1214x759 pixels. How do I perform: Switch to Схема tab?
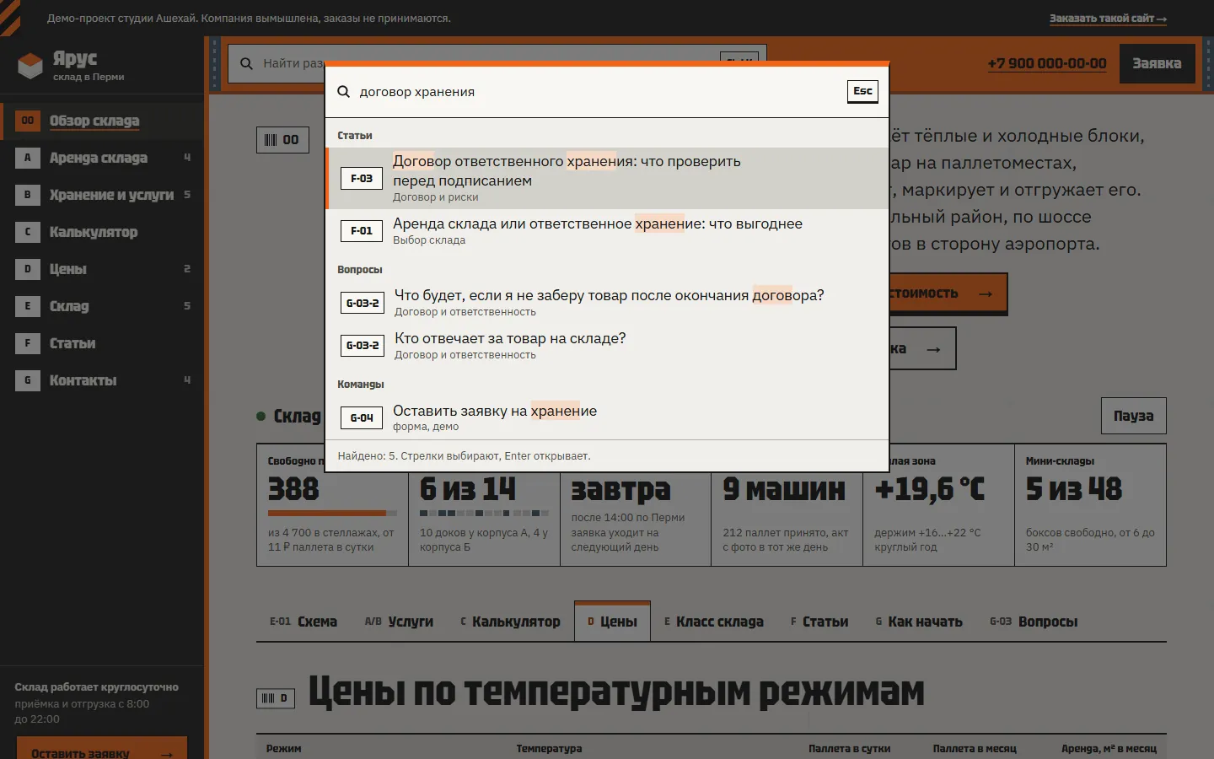303,622
